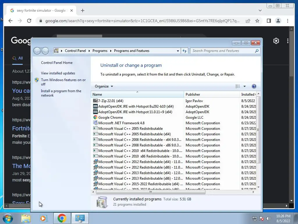Open the Programs and Features help icon
This screenshot has width=298, height=224.
254,86
